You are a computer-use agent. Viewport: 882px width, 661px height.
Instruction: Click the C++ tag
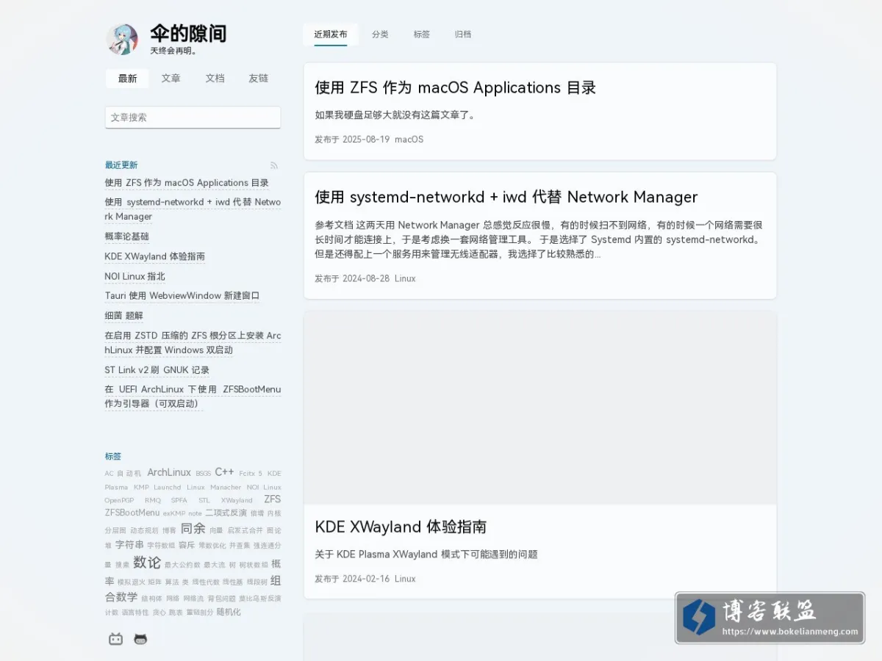(x=224, y=472)
